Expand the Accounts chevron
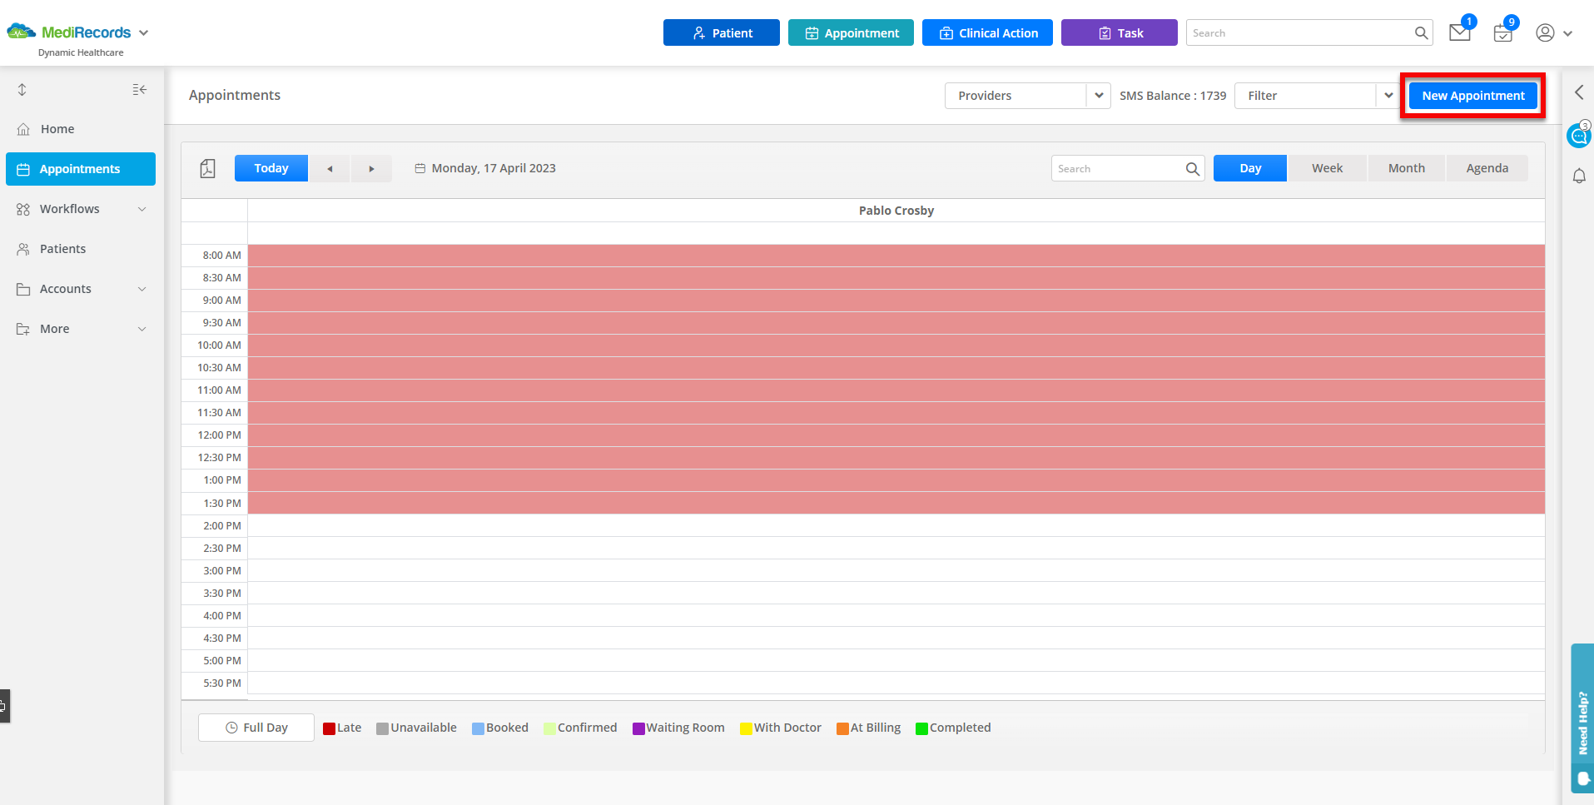This screenshot has height=805, width=1594. [x=142, y=289]
